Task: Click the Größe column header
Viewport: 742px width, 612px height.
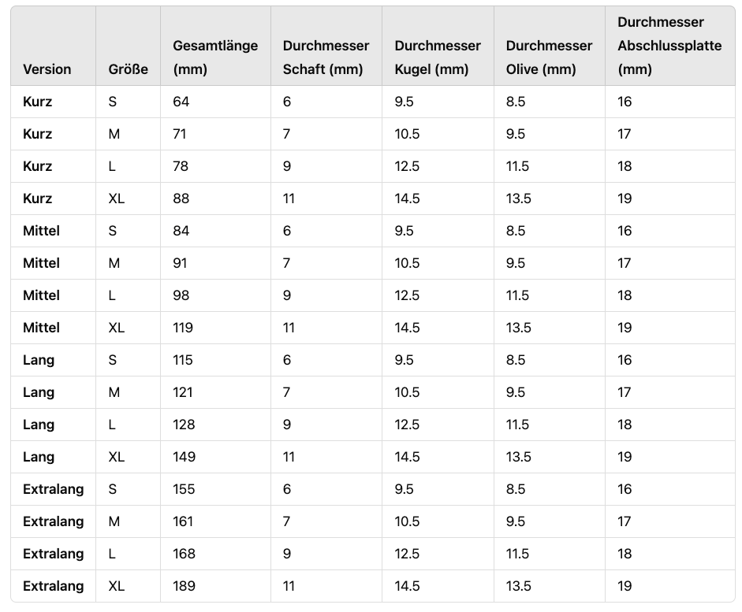Action: click(x=128, y=69)
